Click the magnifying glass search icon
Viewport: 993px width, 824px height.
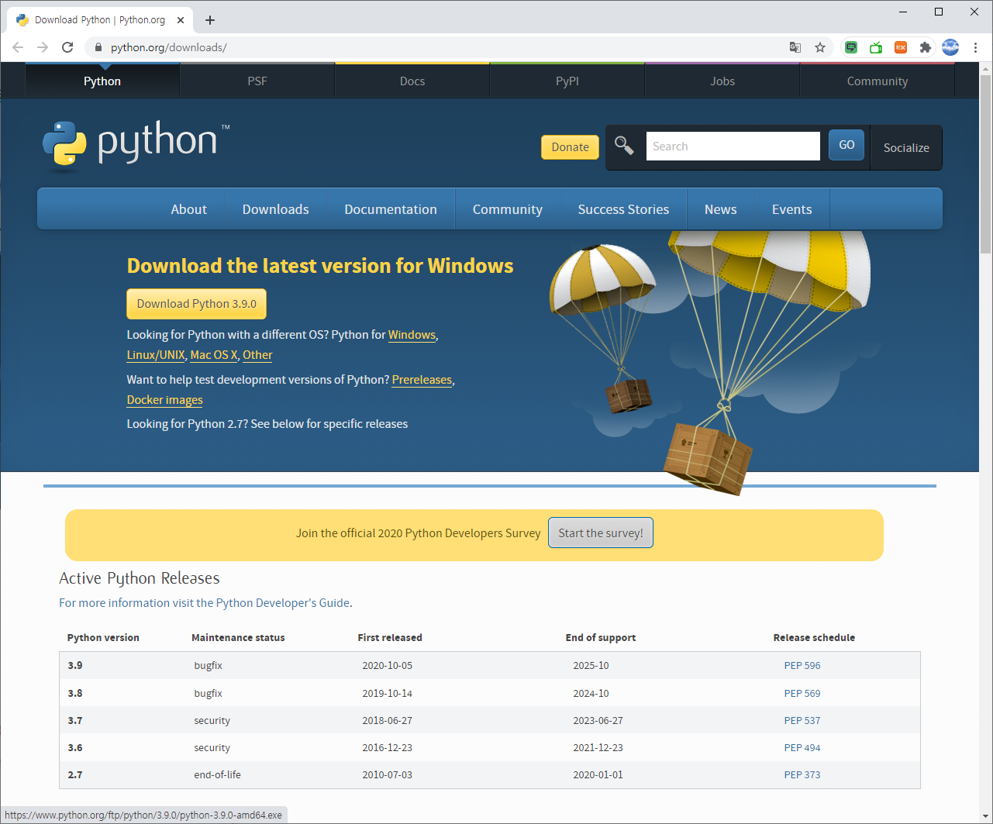click(624, 145)
